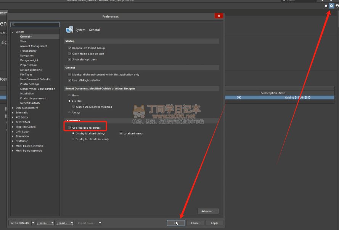This screenshot has height=230, width=339.
Task: Select the Ask User reload option
Action: pyautogui.click(x=69, y=101)
